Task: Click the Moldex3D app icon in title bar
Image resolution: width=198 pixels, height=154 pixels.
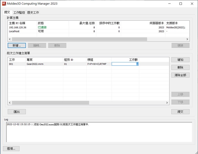Action: tap(4, 3)
